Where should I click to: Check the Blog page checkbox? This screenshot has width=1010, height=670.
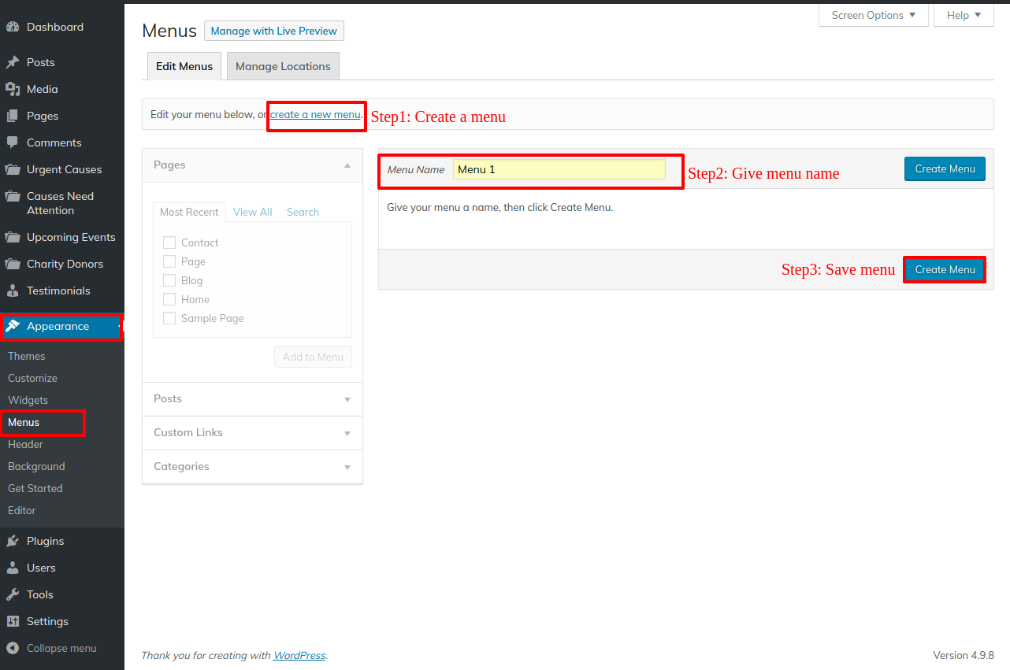pos(169,280)
